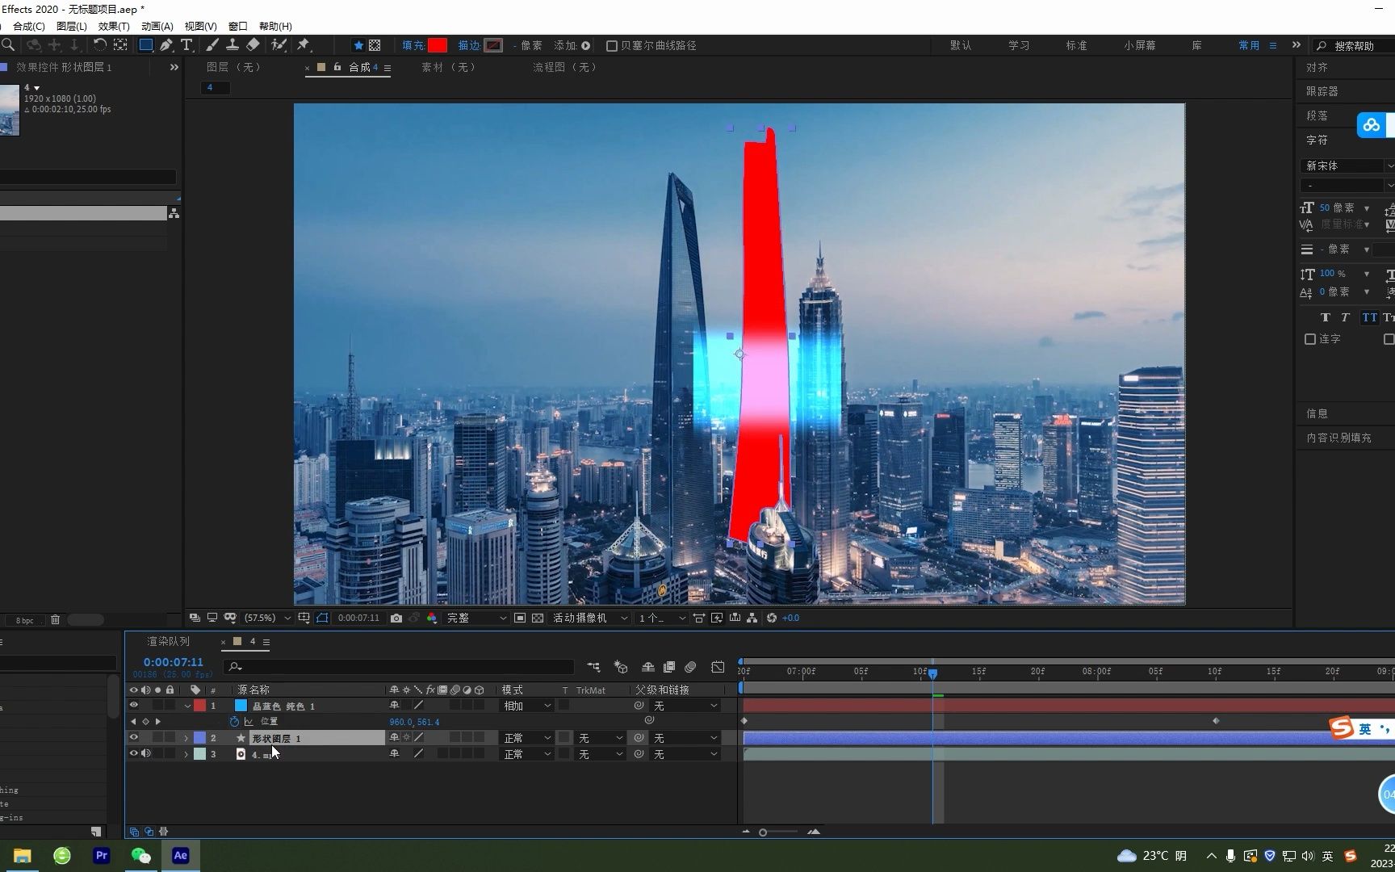Select the Zoom (magnifier) tool

8,45
